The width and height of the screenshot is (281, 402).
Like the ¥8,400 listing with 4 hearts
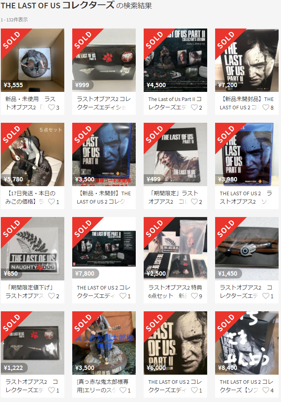pos(266,390)
